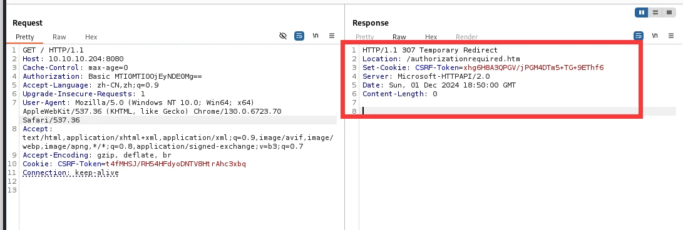
Task: Toggle show newlines \n in Response panel
Action: [655, 36]
